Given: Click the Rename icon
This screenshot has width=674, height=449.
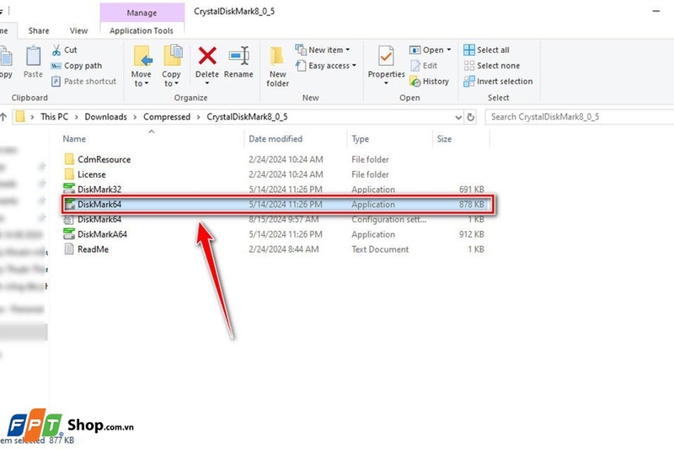Looking at the screenshot, I should point(239,56).
